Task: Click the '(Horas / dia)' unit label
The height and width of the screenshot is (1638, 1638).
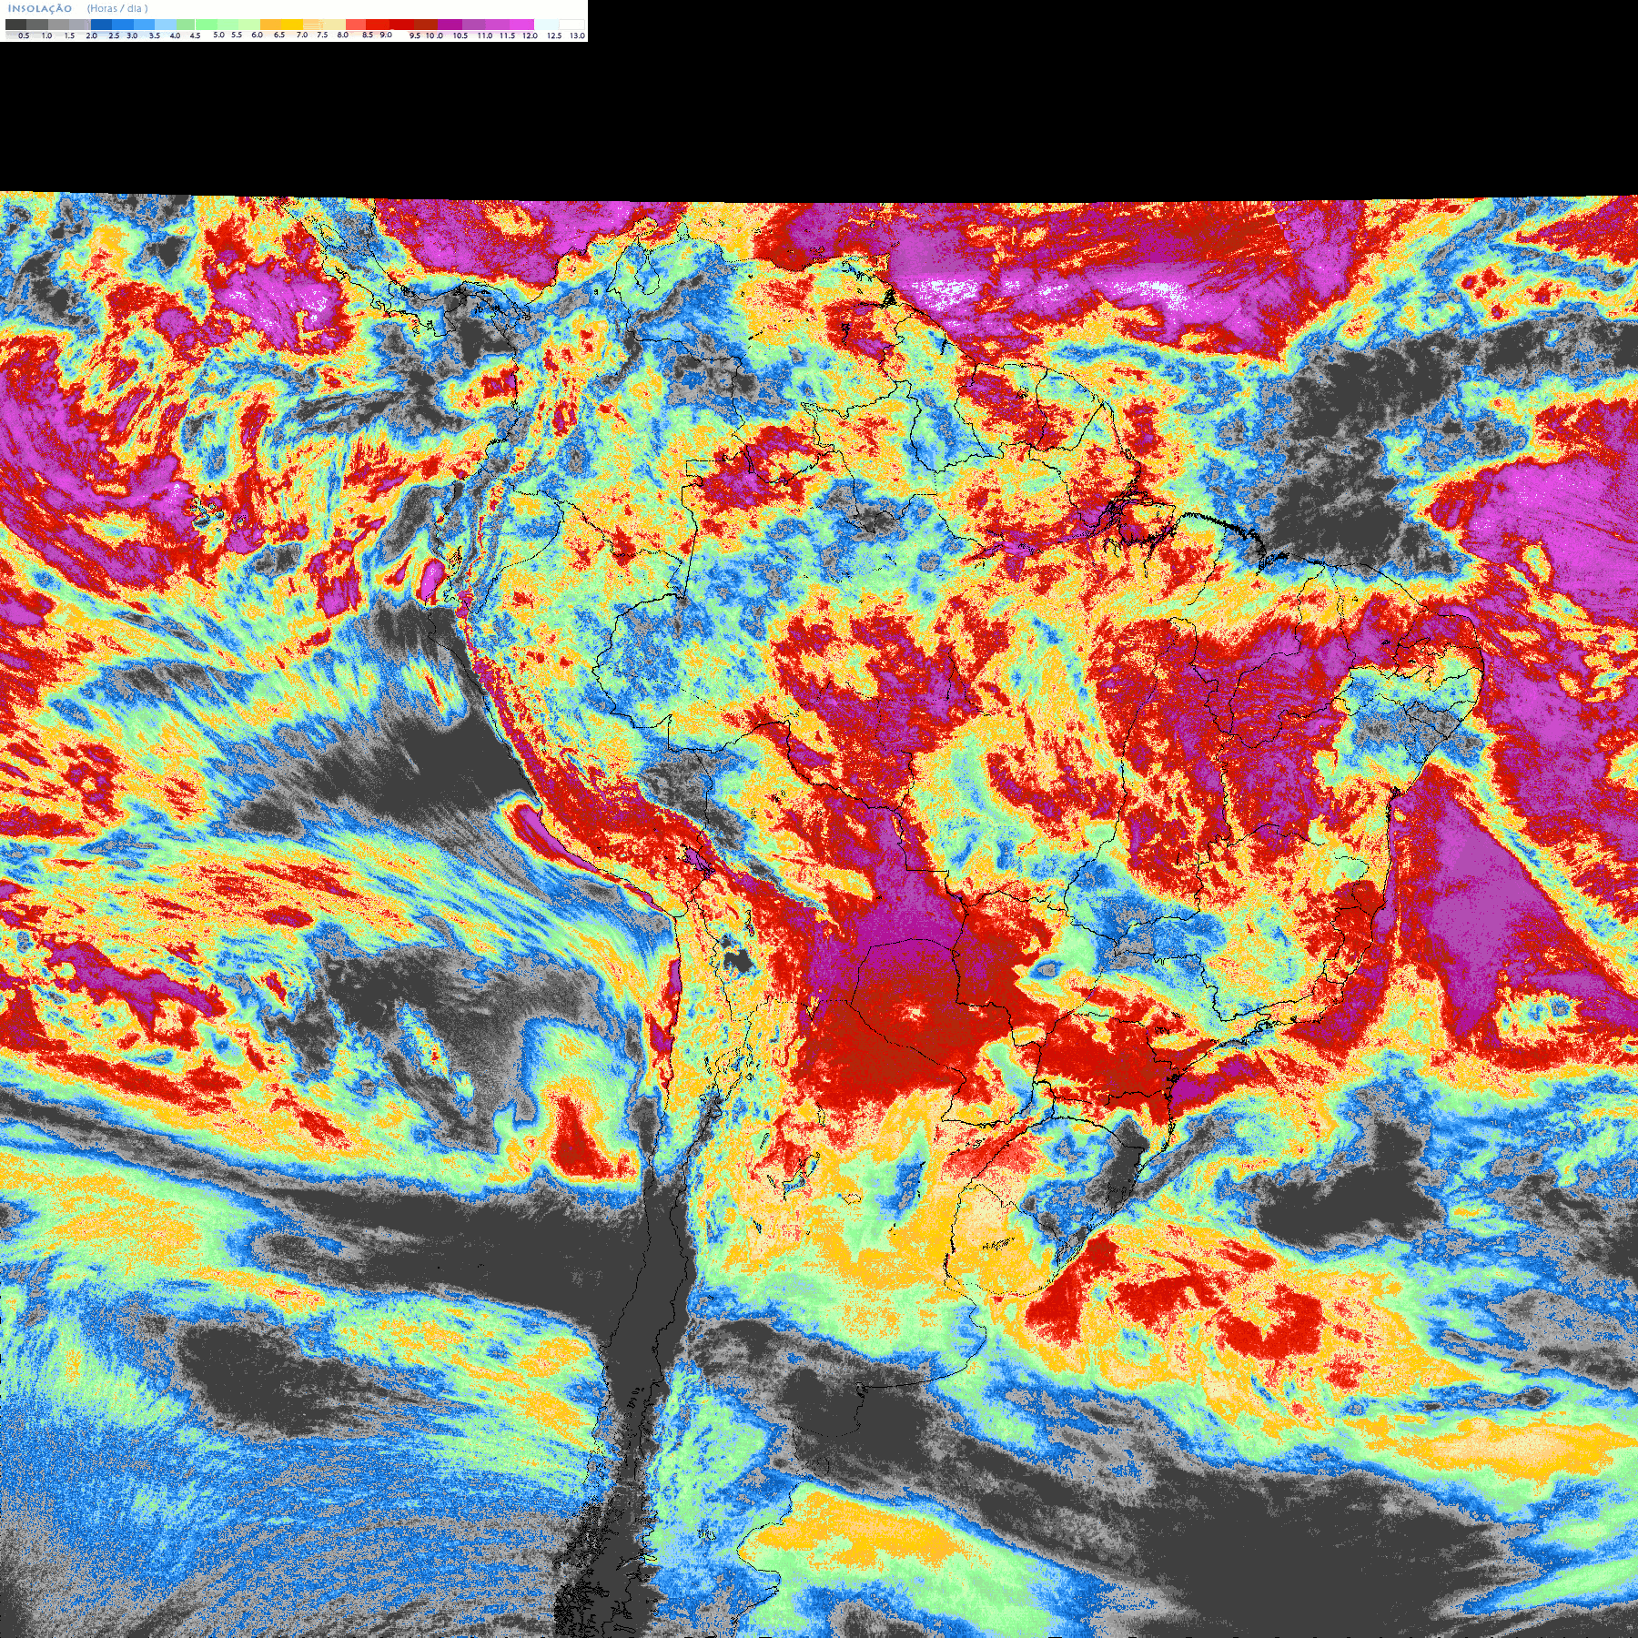Action: coord(117,8)
